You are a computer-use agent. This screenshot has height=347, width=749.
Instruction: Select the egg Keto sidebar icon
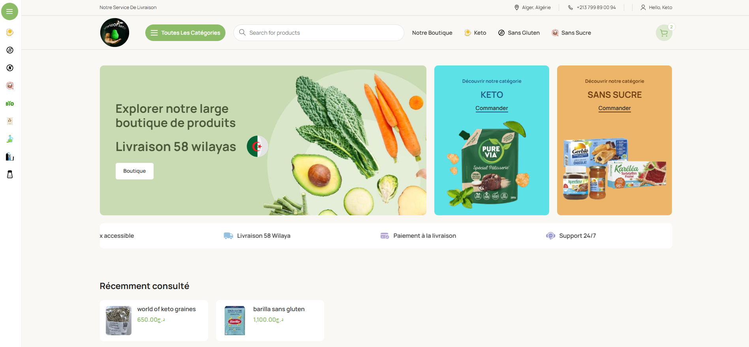[10, 32]
